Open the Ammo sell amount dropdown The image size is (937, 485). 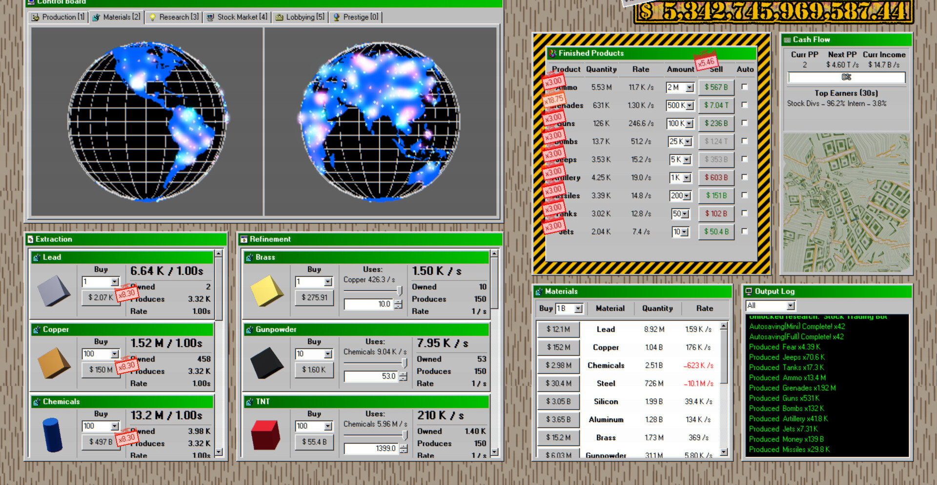(x=690, y=88)
